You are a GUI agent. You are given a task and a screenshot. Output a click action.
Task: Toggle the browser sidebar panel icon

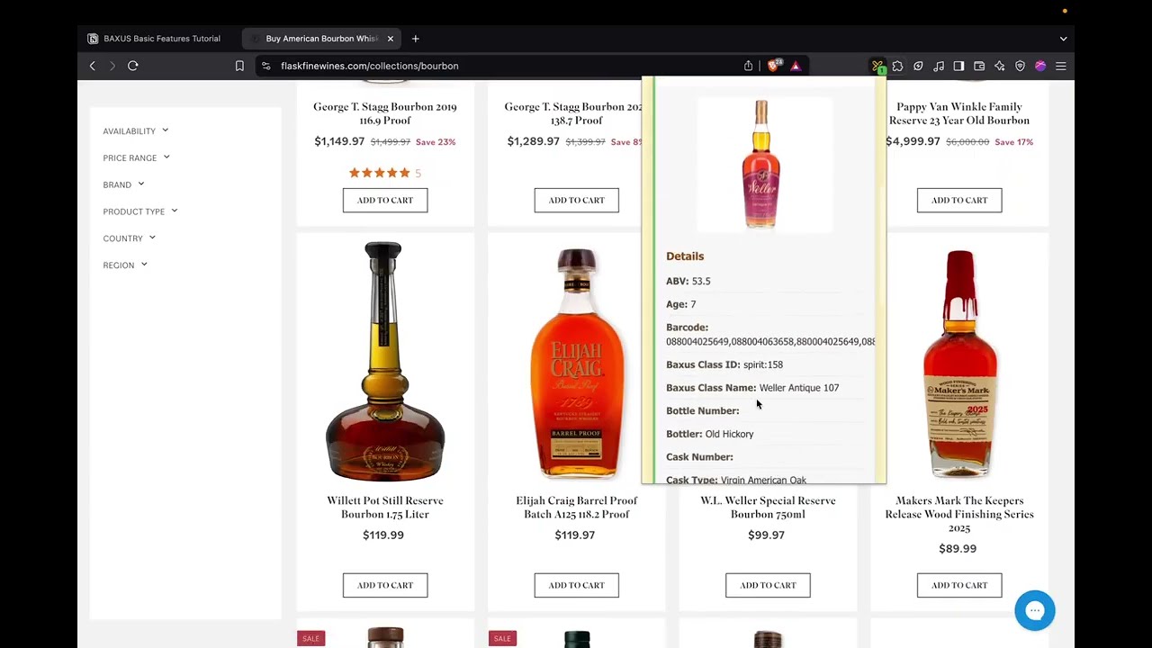tap(958, 66)
